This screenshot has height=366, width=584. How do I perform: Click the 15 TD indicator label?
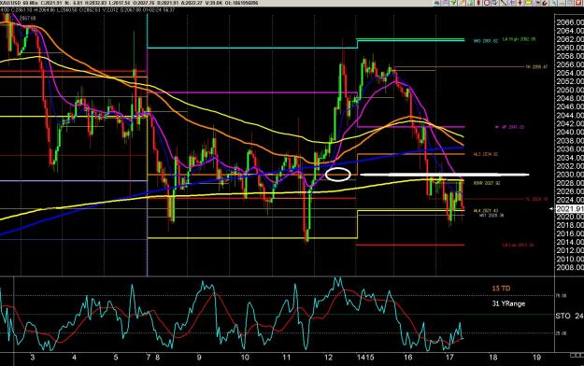501,289
